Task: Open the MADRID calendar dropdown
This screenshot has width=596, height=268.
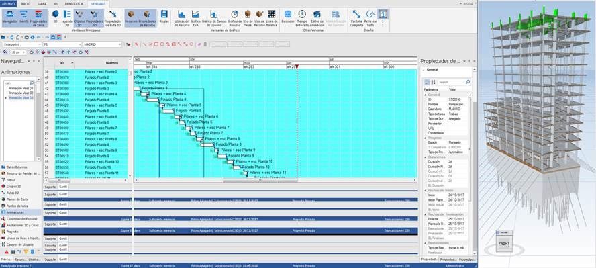Action: pos(102,44)
